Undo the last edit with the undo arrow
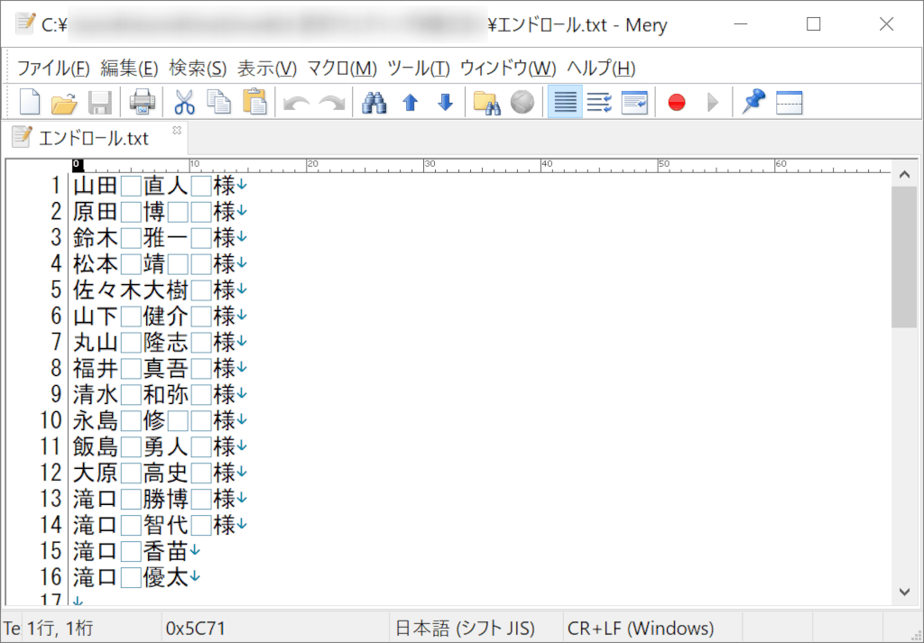This screenshot has height=643, width=924. (x=295, y=101)
